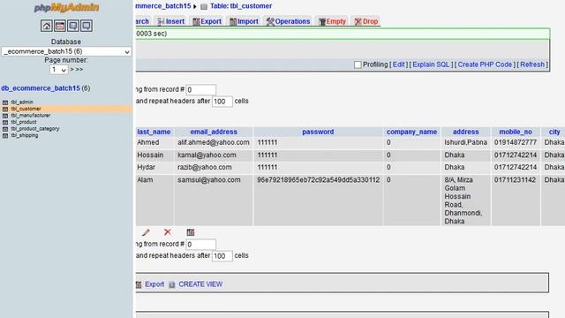Click the CREATE VIEW icon
Image resolution: width=565 pixels, height=318 pixels.
click(x=172, y=284)
